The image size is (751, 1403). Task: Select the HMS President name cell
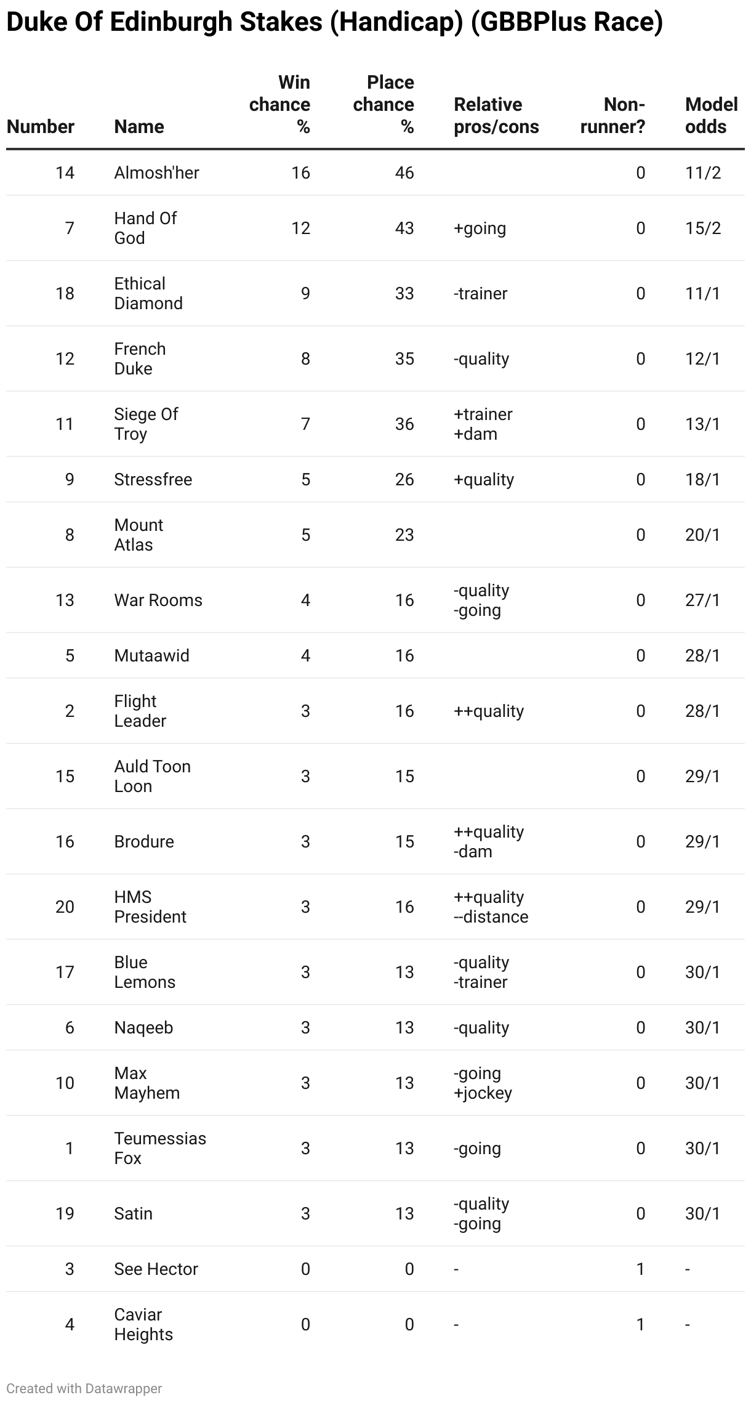point(150,907)
